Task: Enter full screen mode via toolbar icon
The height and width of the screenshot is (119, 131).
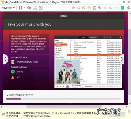Action: click(35, 8)
